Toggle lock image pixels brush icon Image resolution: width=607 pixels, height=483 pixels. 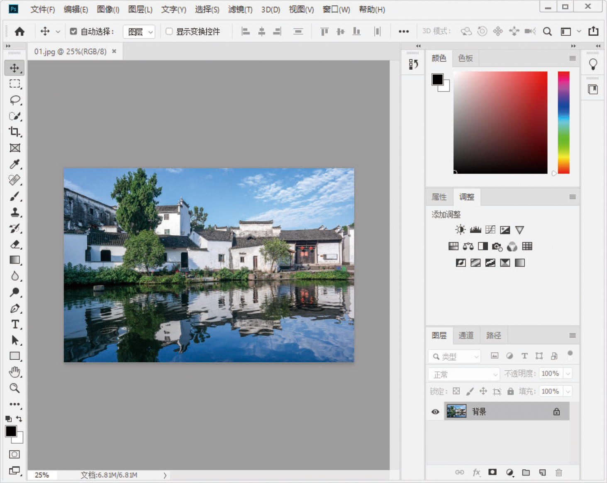(x=470, y=391)
